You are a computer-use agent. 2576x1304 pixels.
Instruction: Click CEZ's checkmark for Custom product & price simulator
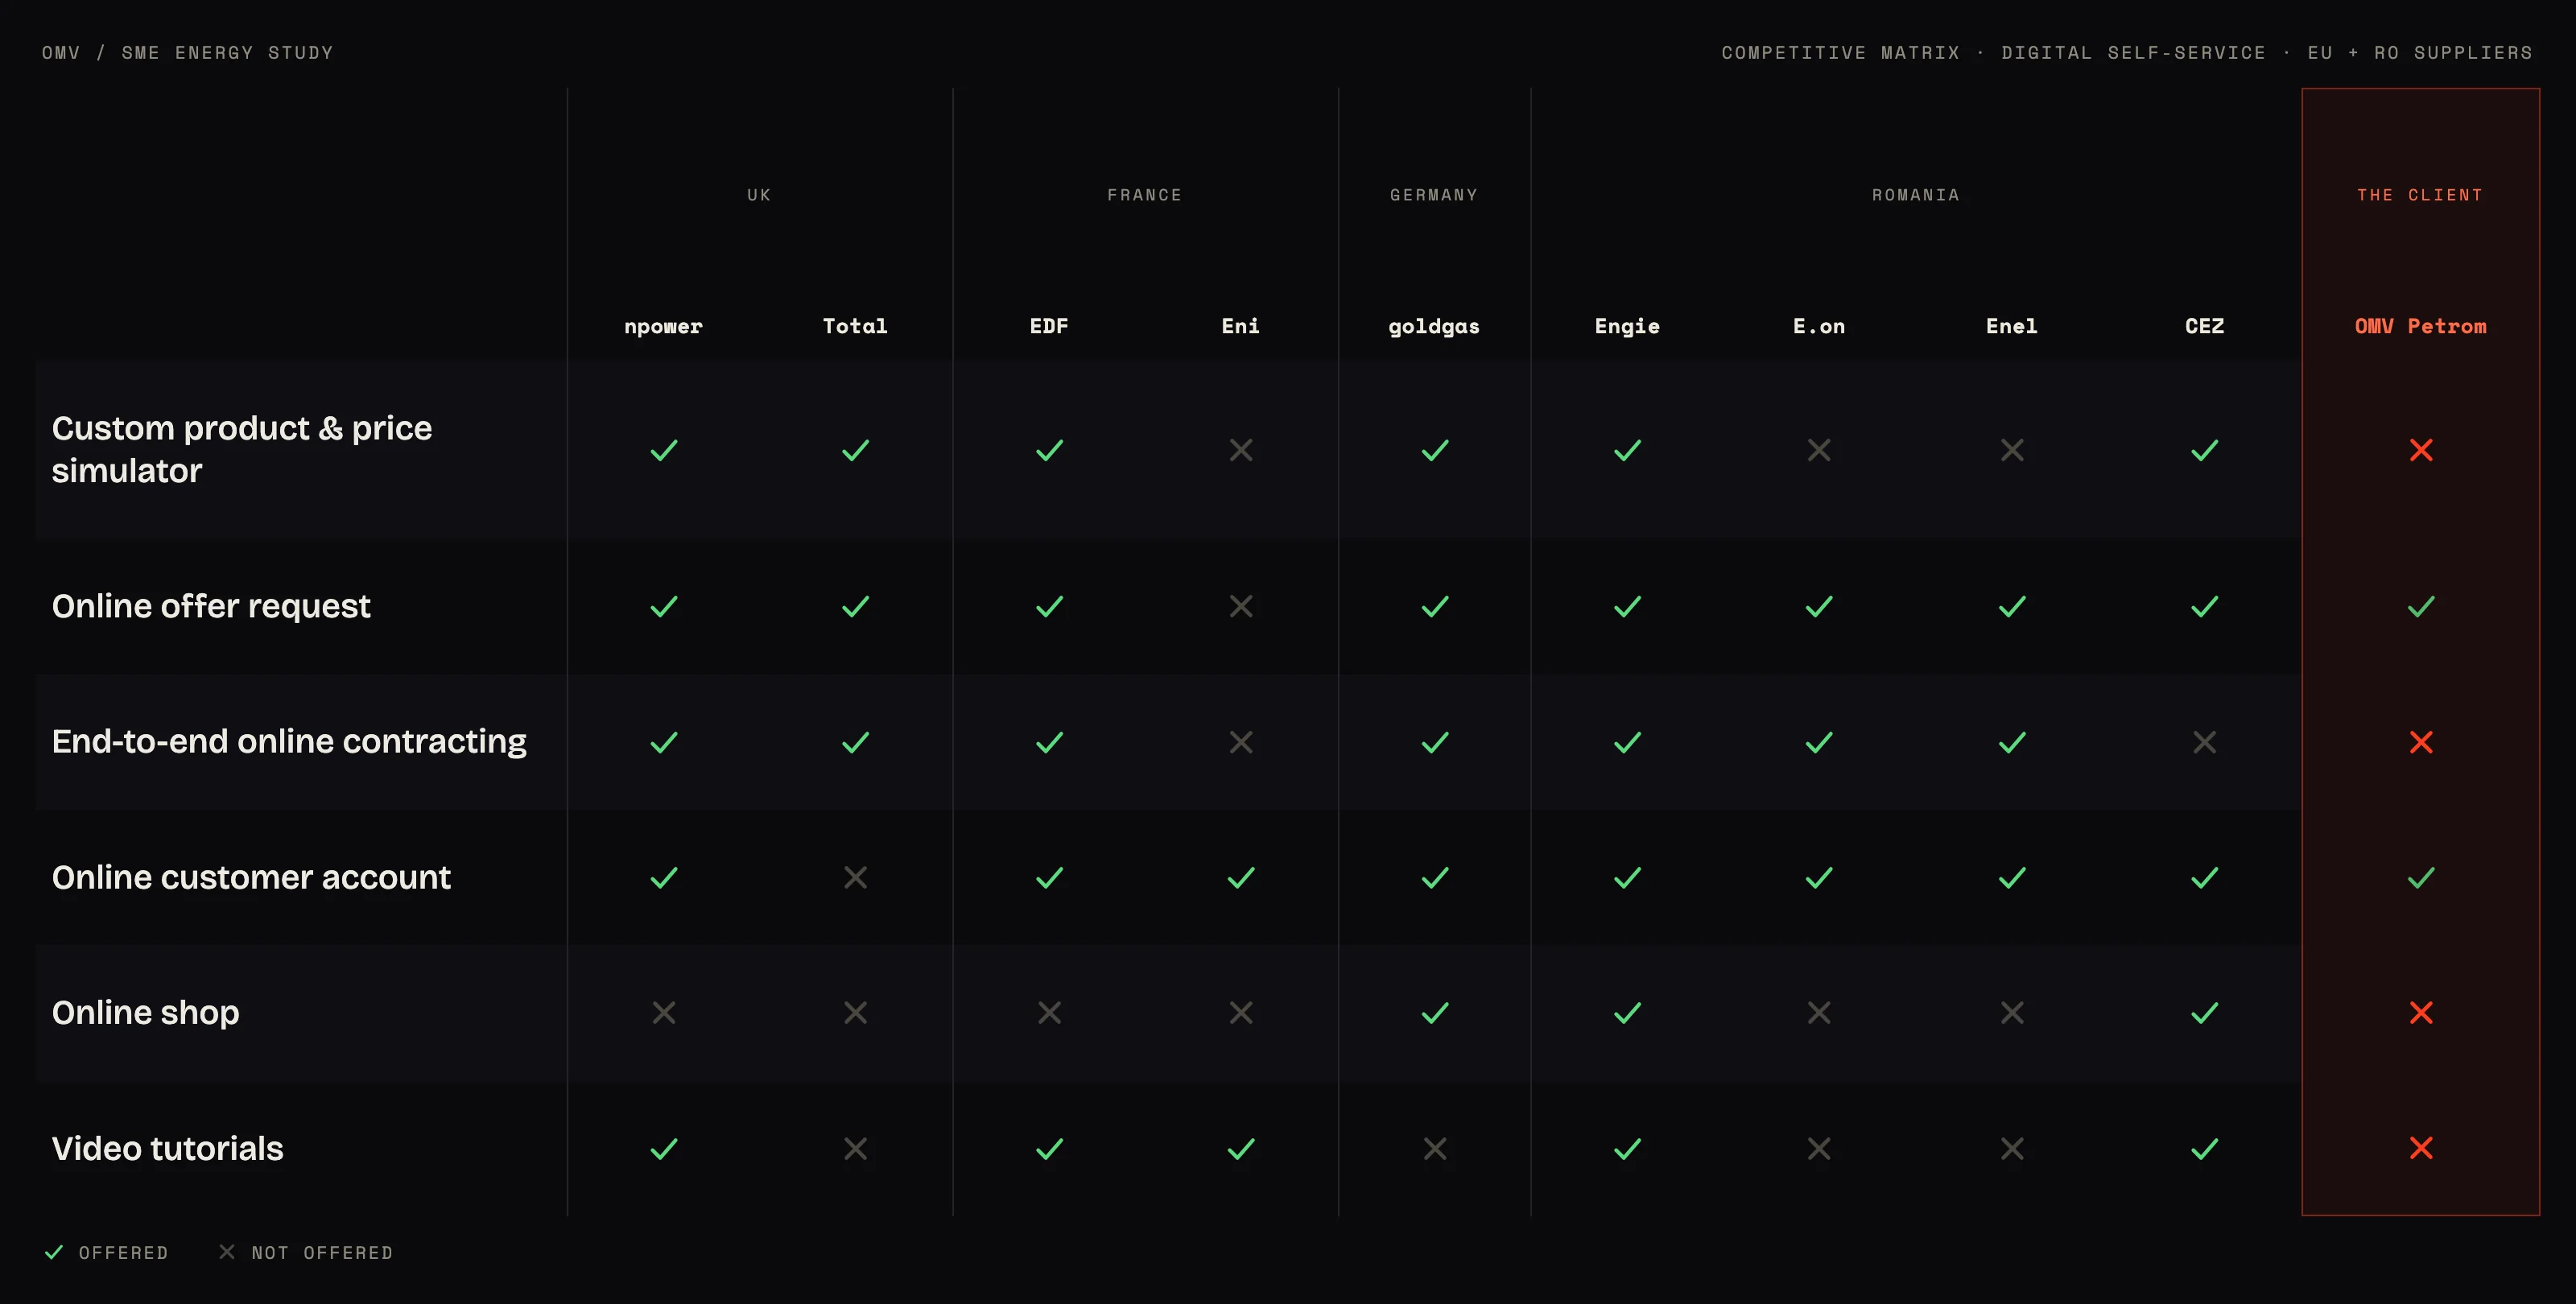coord(2205,450)
